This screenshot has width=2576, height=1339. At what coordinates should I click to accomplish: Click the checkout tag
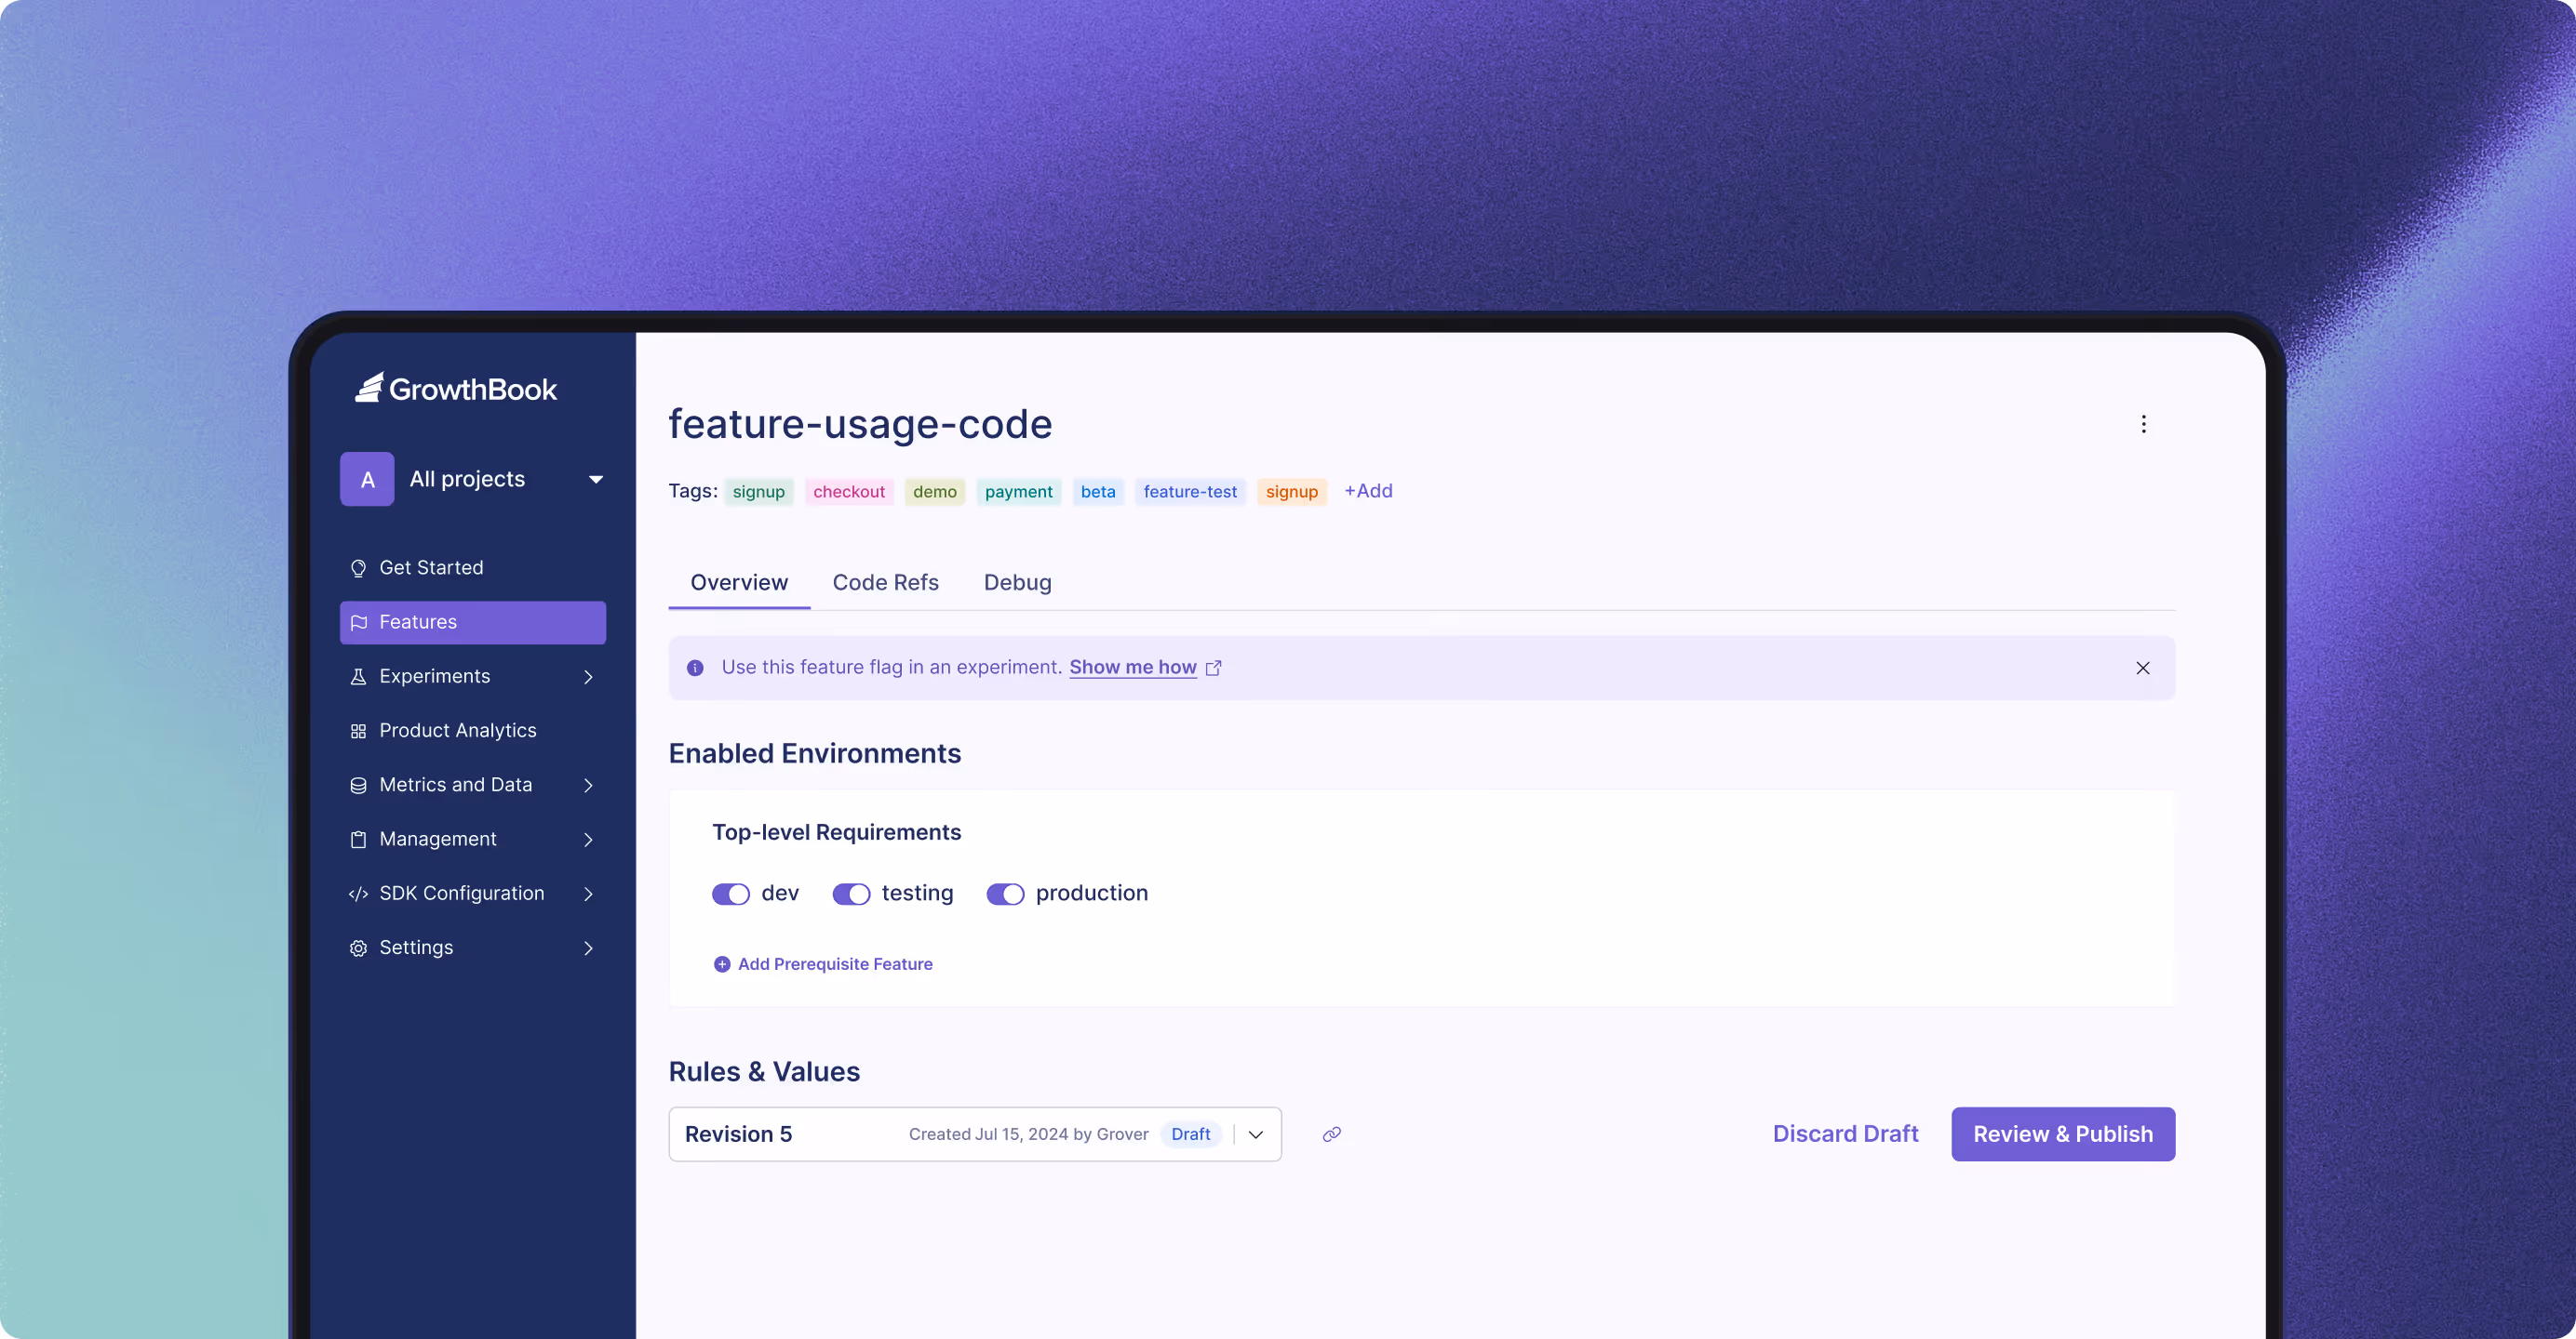(x=849, y=492)
